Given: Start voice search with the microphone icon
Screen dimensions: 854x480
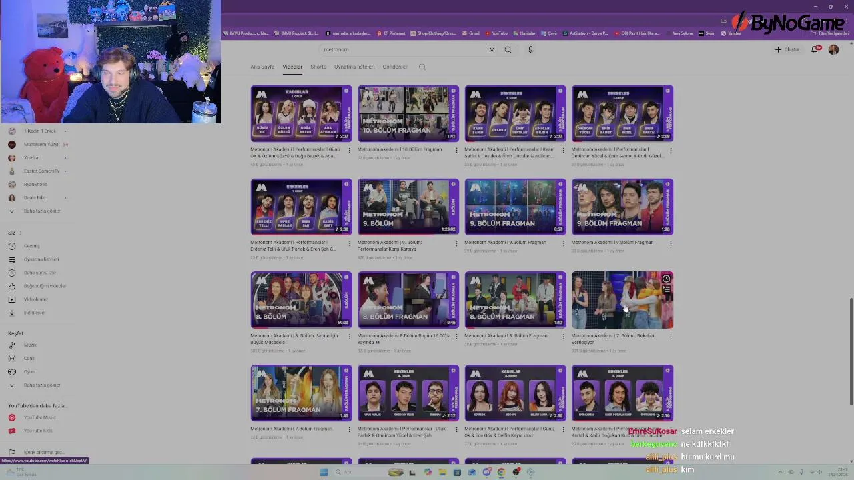Looking at the screenshot, I should click(530, 49).
